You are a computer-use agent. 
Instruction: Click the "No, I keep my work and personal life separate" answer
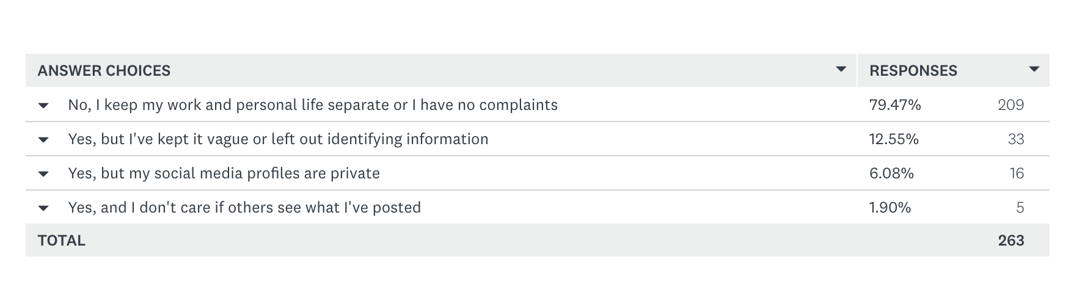click(x=313, y=105)
